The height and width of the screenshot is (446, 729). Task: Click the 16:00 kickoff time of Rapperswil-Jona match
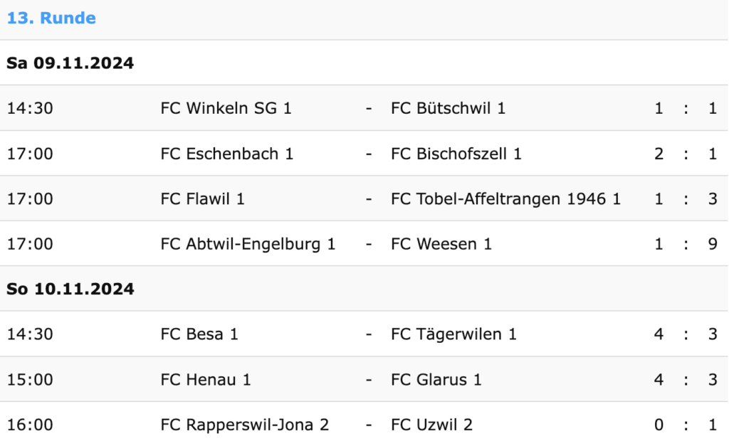click(30, 425)
